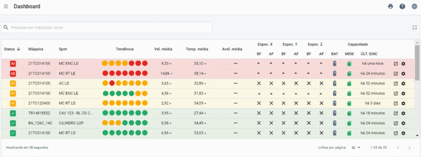Click velocity value 14,86
421x157 pixels.
tap(165, 74)
